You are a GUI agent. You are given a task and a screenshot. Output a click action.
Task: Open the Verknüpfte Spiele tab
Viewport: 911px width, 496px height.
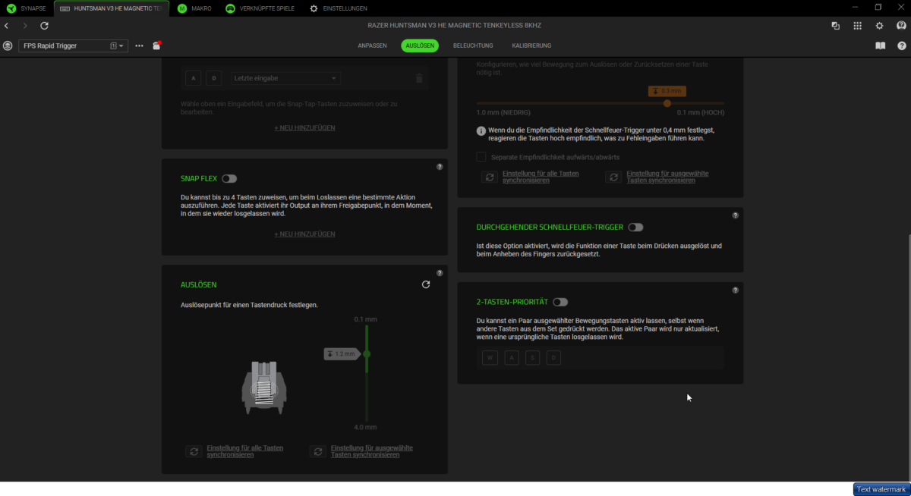coord(260,8)
